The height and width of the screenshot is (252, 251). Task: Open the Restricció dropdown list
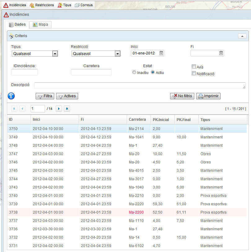click(117, 54)
